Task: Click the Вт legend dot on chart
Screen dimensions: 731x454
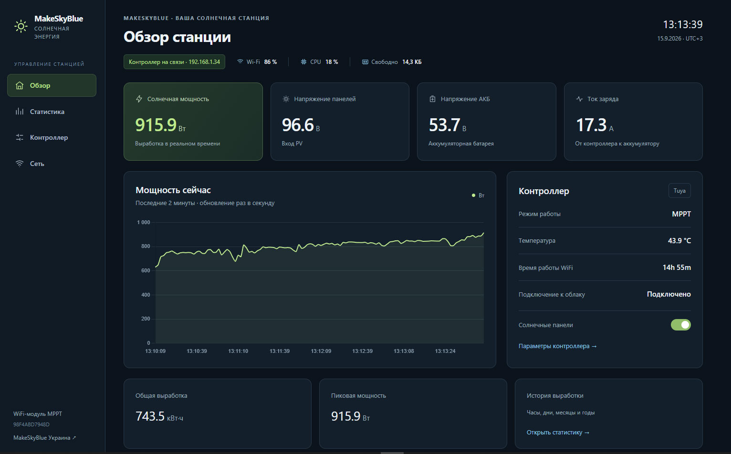Action: tap(473, 196)
